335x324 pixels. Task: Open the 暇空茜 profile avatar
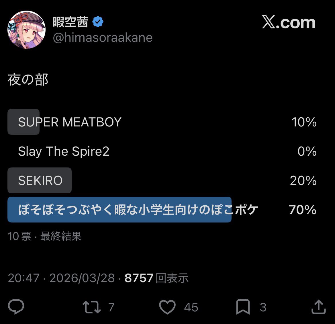(26, 30)
